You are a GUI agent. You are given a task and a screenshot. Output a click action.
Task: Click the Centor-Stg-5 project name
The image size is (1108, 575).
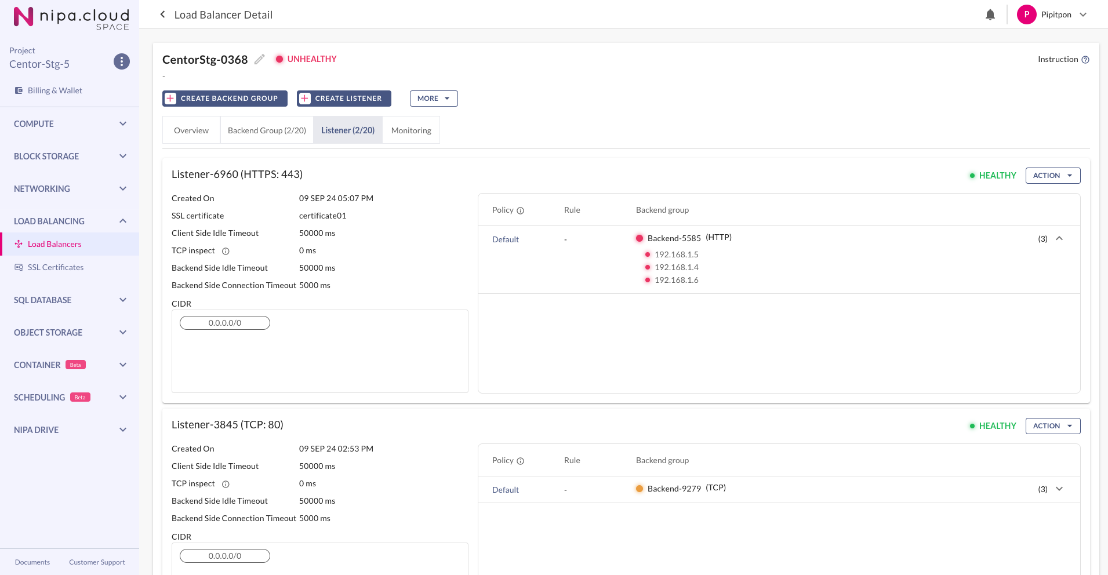click(39, 64)
